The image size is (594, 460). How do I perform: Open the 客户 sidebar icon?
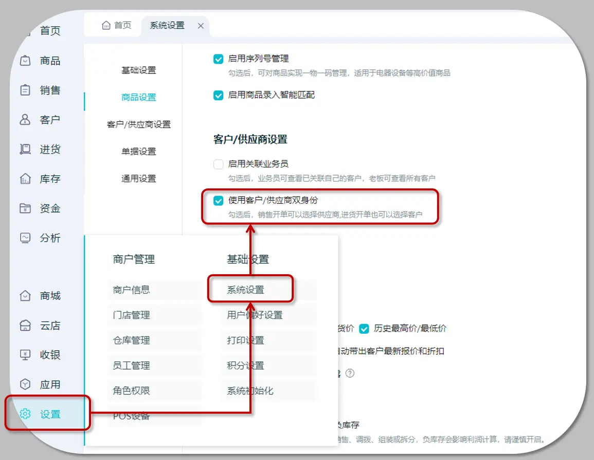coord(25,120)
